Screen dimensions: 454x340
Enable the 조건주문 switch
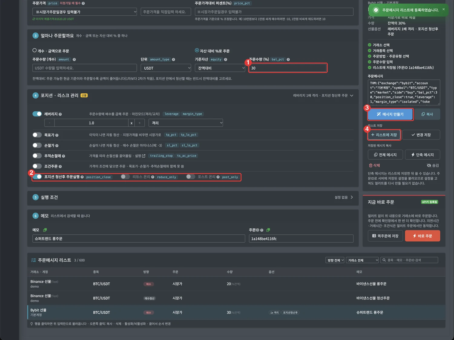tap(37, 166)
